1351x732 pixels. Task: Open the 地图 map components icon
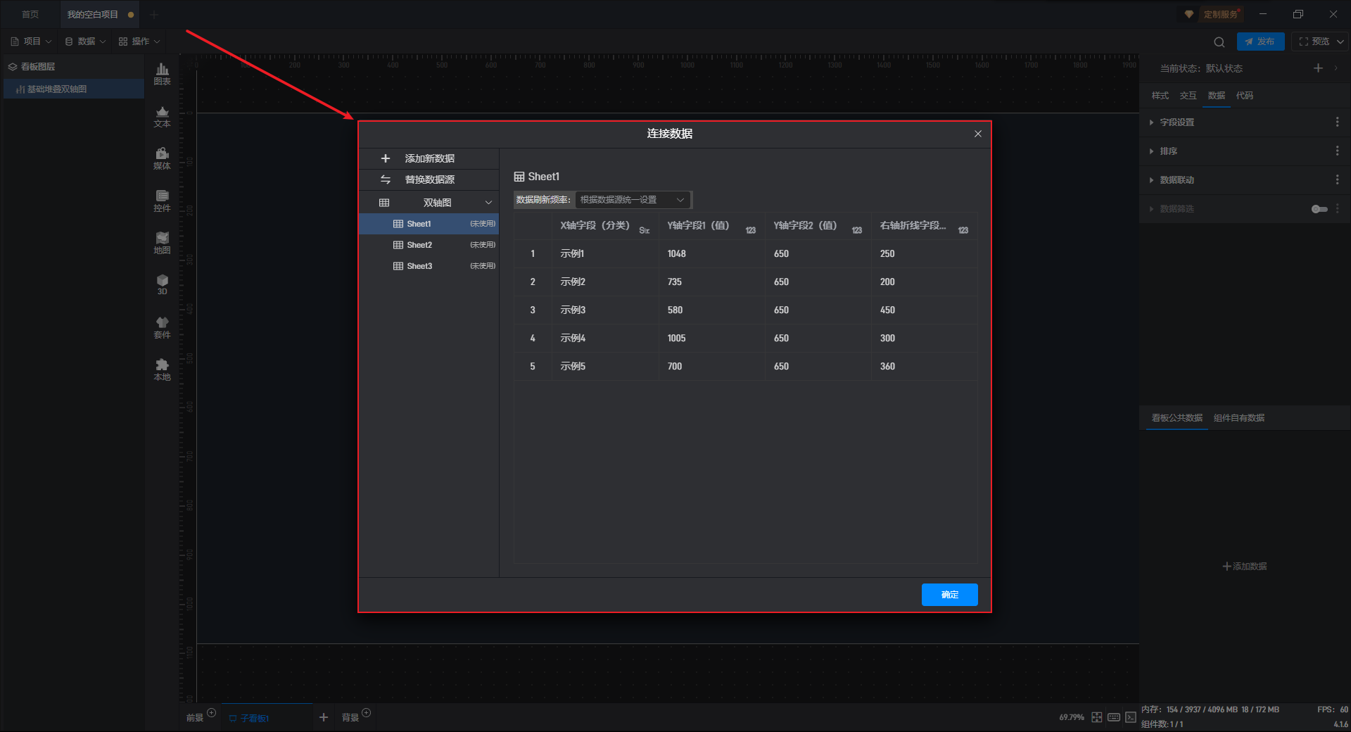[162, 243]
